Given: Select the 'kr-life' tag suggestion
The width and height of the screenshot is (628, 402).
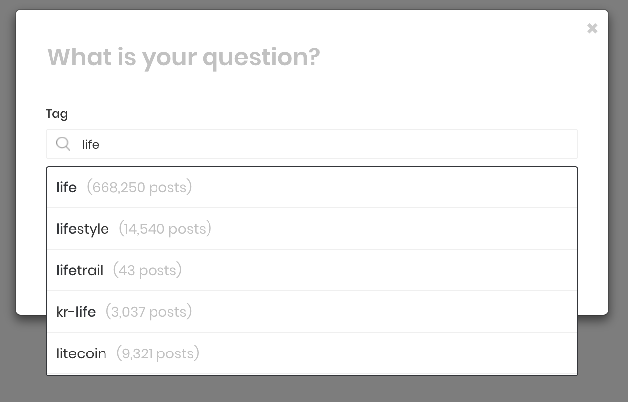Looking at the screenshot, I should click(312, 311).
